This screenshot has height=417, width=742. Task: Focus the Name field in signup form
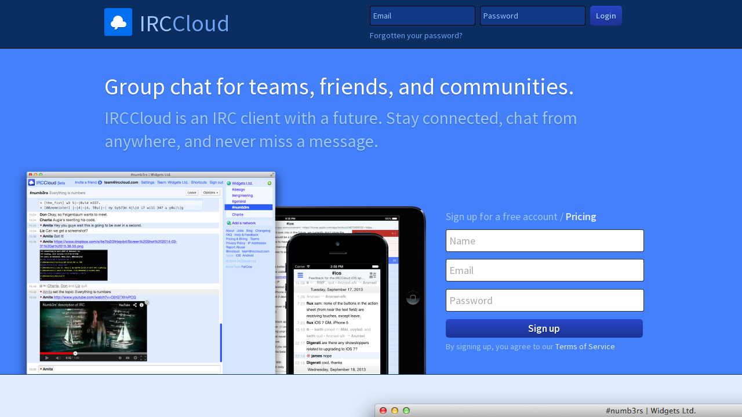click(545, 241)
